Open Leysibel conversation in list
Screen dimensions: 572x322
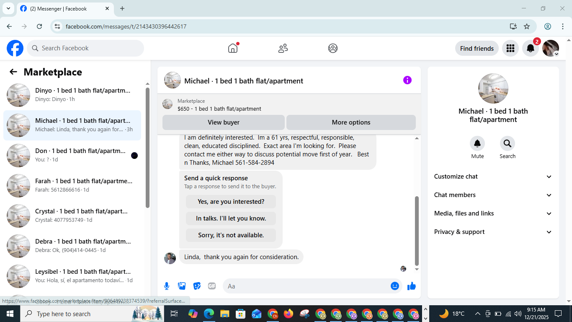click(72, 276)
